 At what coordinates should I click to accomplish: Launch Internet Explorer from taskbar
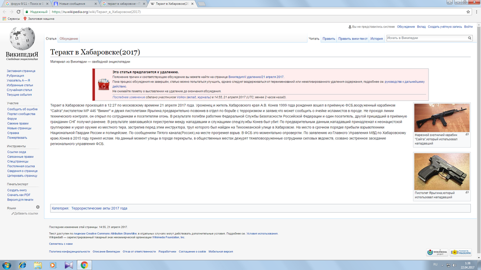tap(23, 265)
